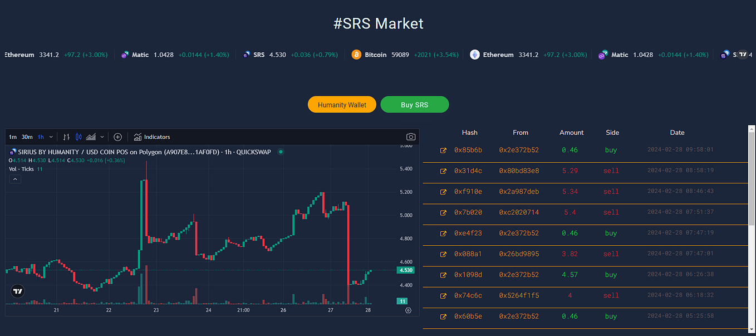
Task: Select the 1h chart interval
Action: (41, 137)
